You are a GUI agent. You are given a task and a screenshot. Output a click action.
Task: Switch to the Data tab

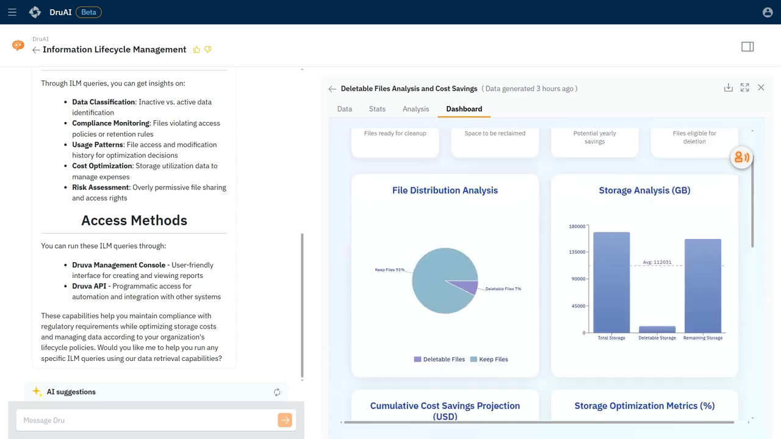coord(344,109)
